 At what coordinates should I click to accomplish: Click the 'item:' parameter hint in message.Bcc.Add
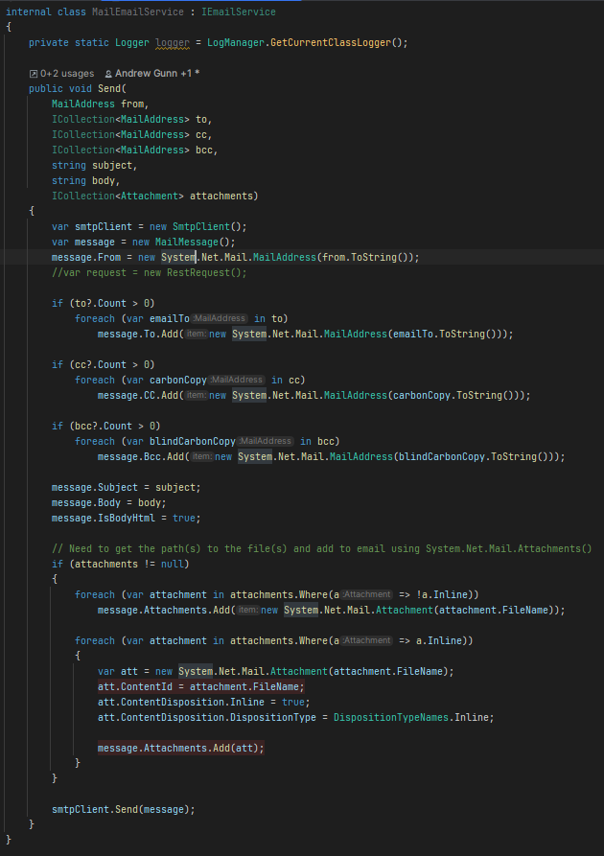click(202, 456)
